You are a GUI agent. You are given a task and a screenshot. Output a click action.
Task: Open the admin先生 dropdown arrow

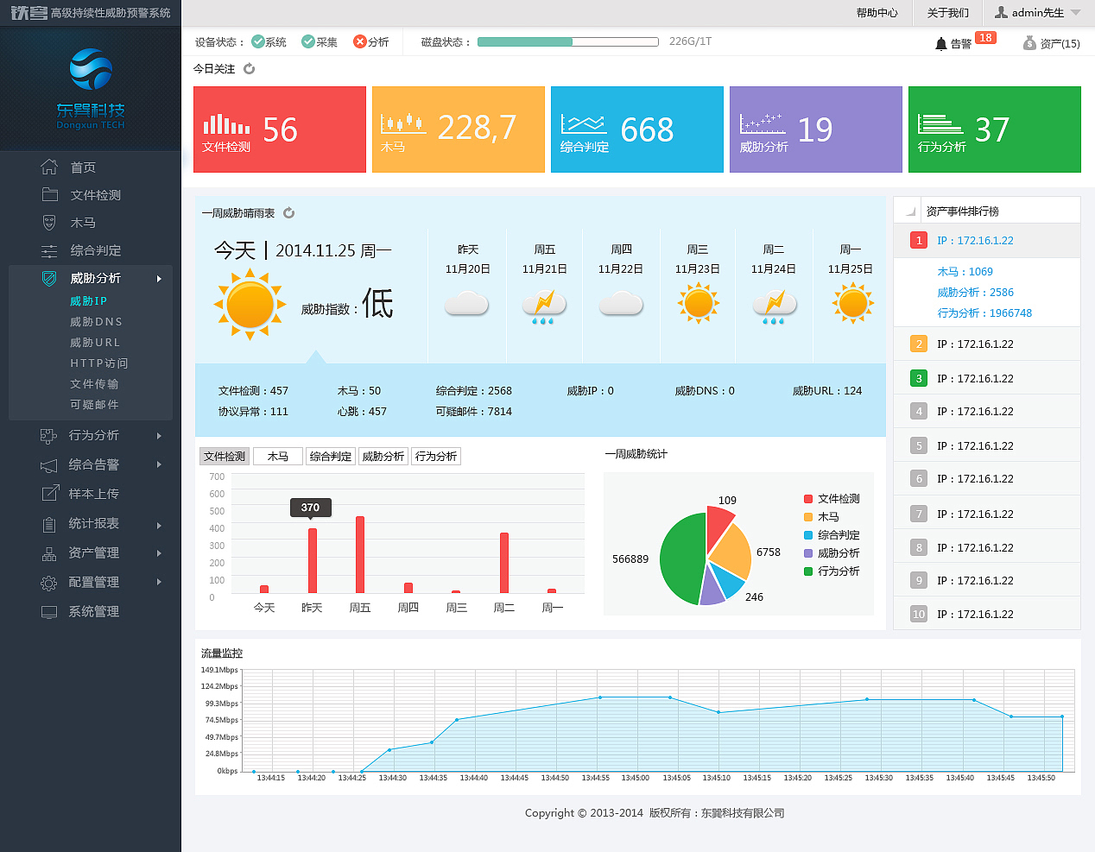(x=1075, y=13)
